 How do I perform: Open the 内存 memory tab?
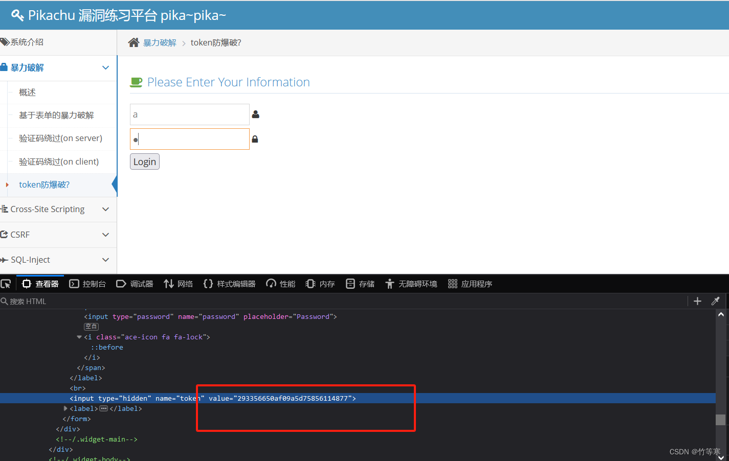pyautogui.click(x=320, y=284)
